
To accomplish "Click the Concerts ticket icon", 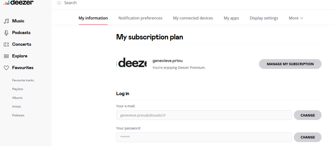I will 6,44.
